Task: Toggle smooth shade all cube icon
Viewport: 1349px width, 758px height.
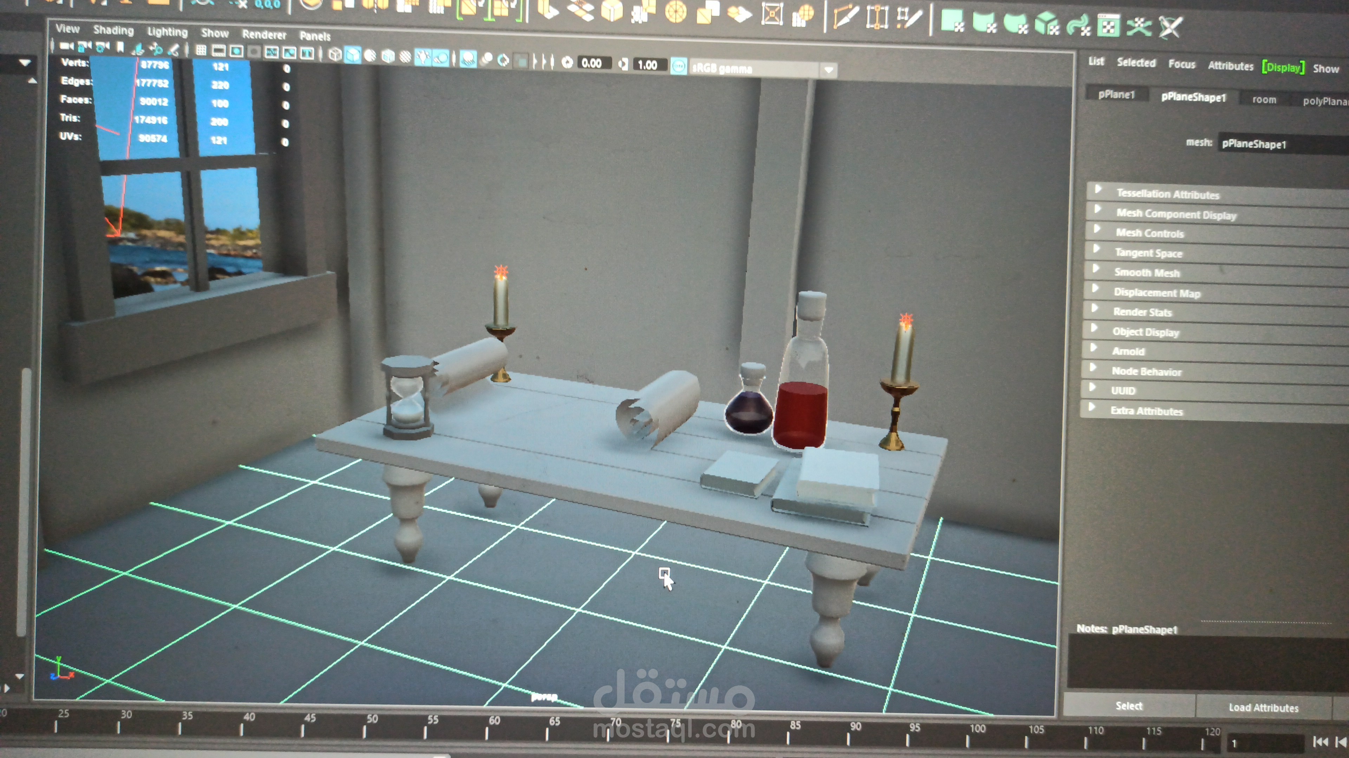Action: tap(352, 55)
